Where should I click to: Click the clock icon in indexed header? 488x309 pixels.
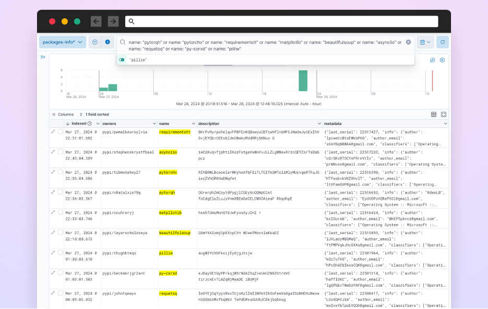(x=90, y=124)
